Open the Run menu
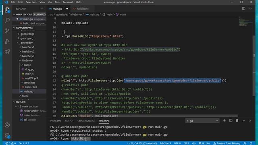The width and height of the screenshot is (258, 145). [57, 2]
